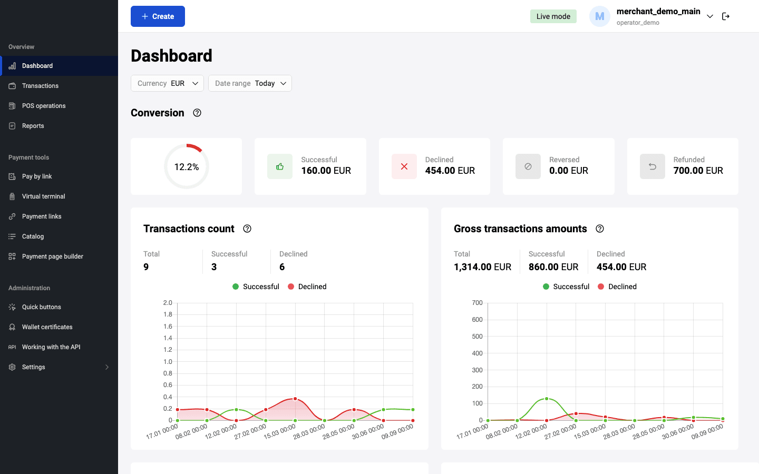This screenshot has width=759, height=474.
Task: Toggle Declined series in Transactions count legend
Action: (307, 287)
